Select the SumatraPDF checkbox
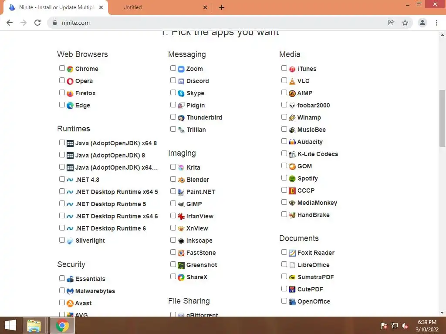The image size is (446, 334). 284,276
